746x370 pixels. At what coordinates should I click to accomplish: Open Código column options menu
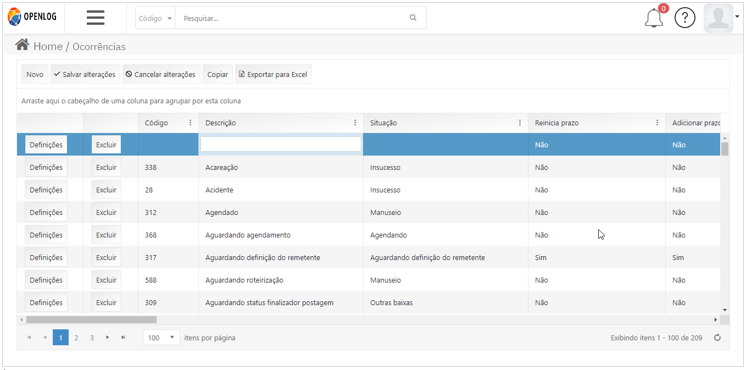pos(190,123)
